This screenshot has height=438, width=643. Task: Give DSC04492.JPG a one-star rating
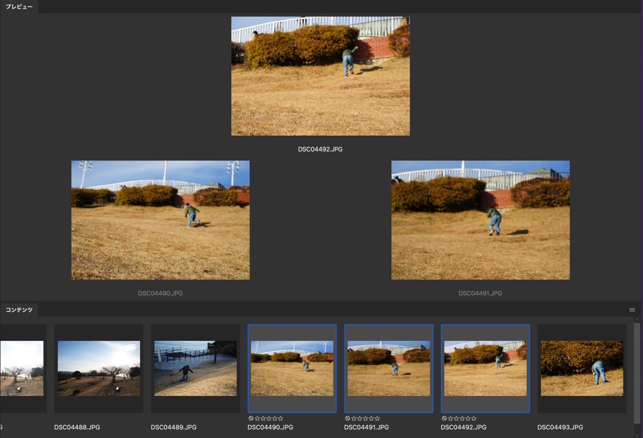click(450, 418)
